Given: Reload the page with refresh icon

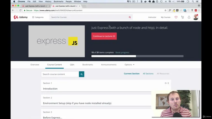Looking at the screenshot, I should 20,10.
